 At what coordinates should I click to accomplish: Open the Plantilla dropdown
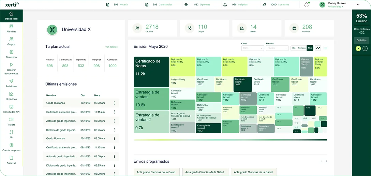(277, 48)
